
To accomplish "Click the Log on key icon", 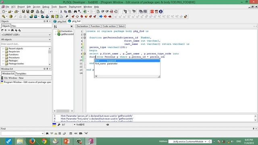I will click(x=4, y=17).
